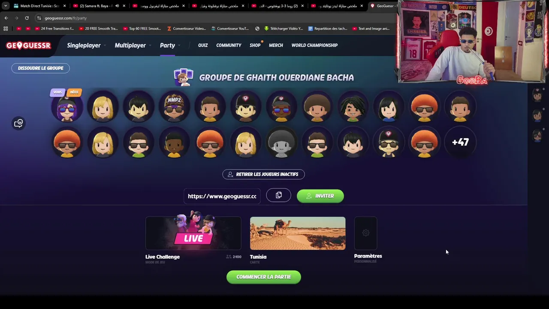Open bookmark 20 FREE Smooth Tra...
This screenshot has width=549, height=309.
[98, 29]
